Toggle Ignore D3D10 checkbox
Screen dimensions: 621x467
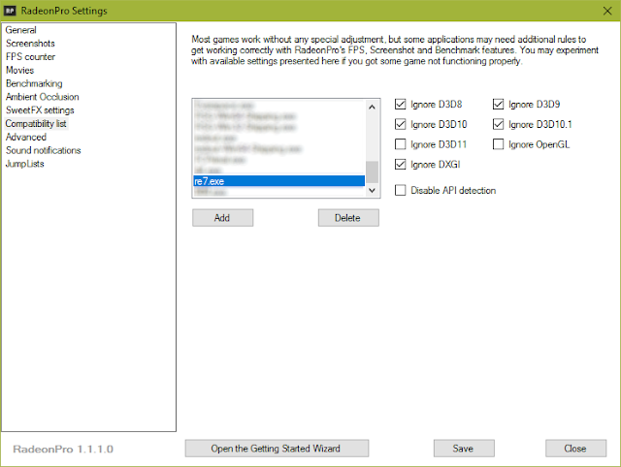tap(401, 125)
